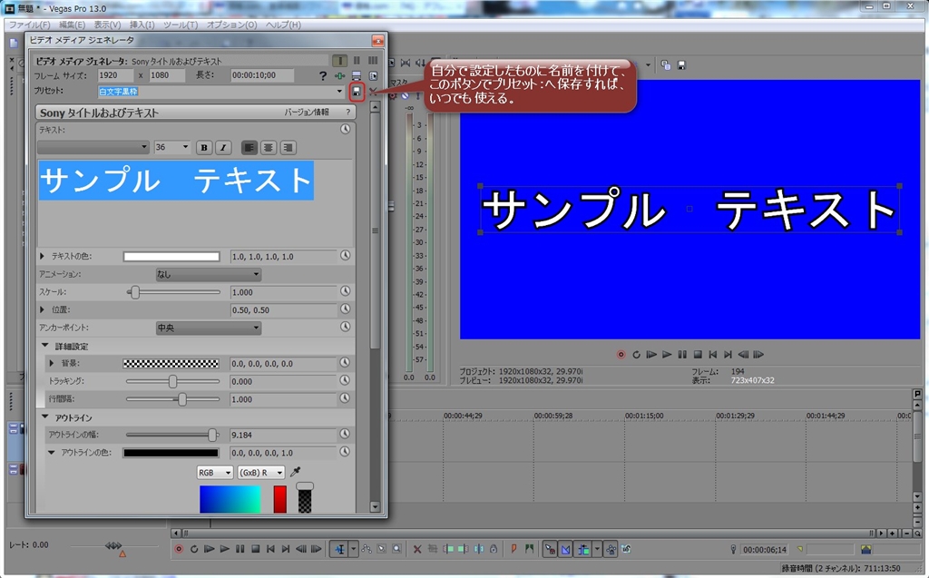The height and width of the screenshot is (578, 929).
Task: Open the オプション(O) menu
Action: pos(231,24)
